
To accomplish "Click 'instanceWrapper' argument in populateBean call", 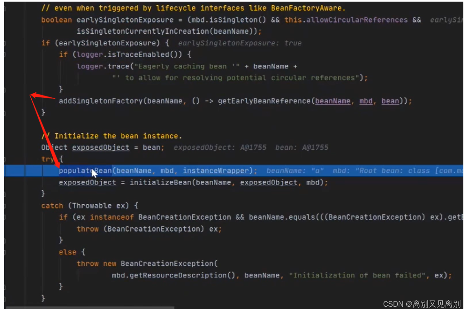I will pyautogui.click(x=215, y=171).
